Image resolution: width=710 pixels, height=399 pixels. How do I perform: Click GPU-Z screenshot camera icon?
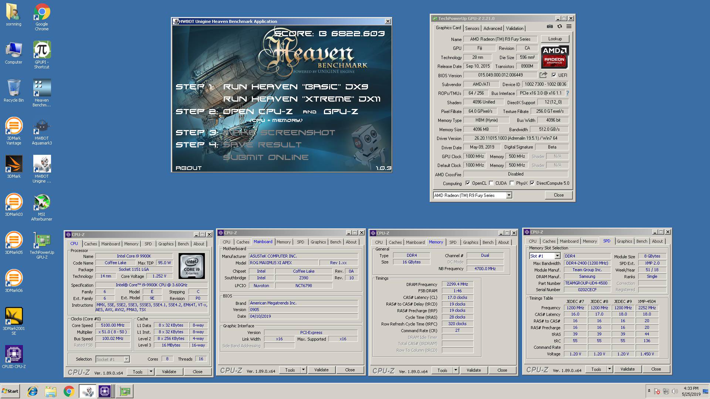coord(550,26)
